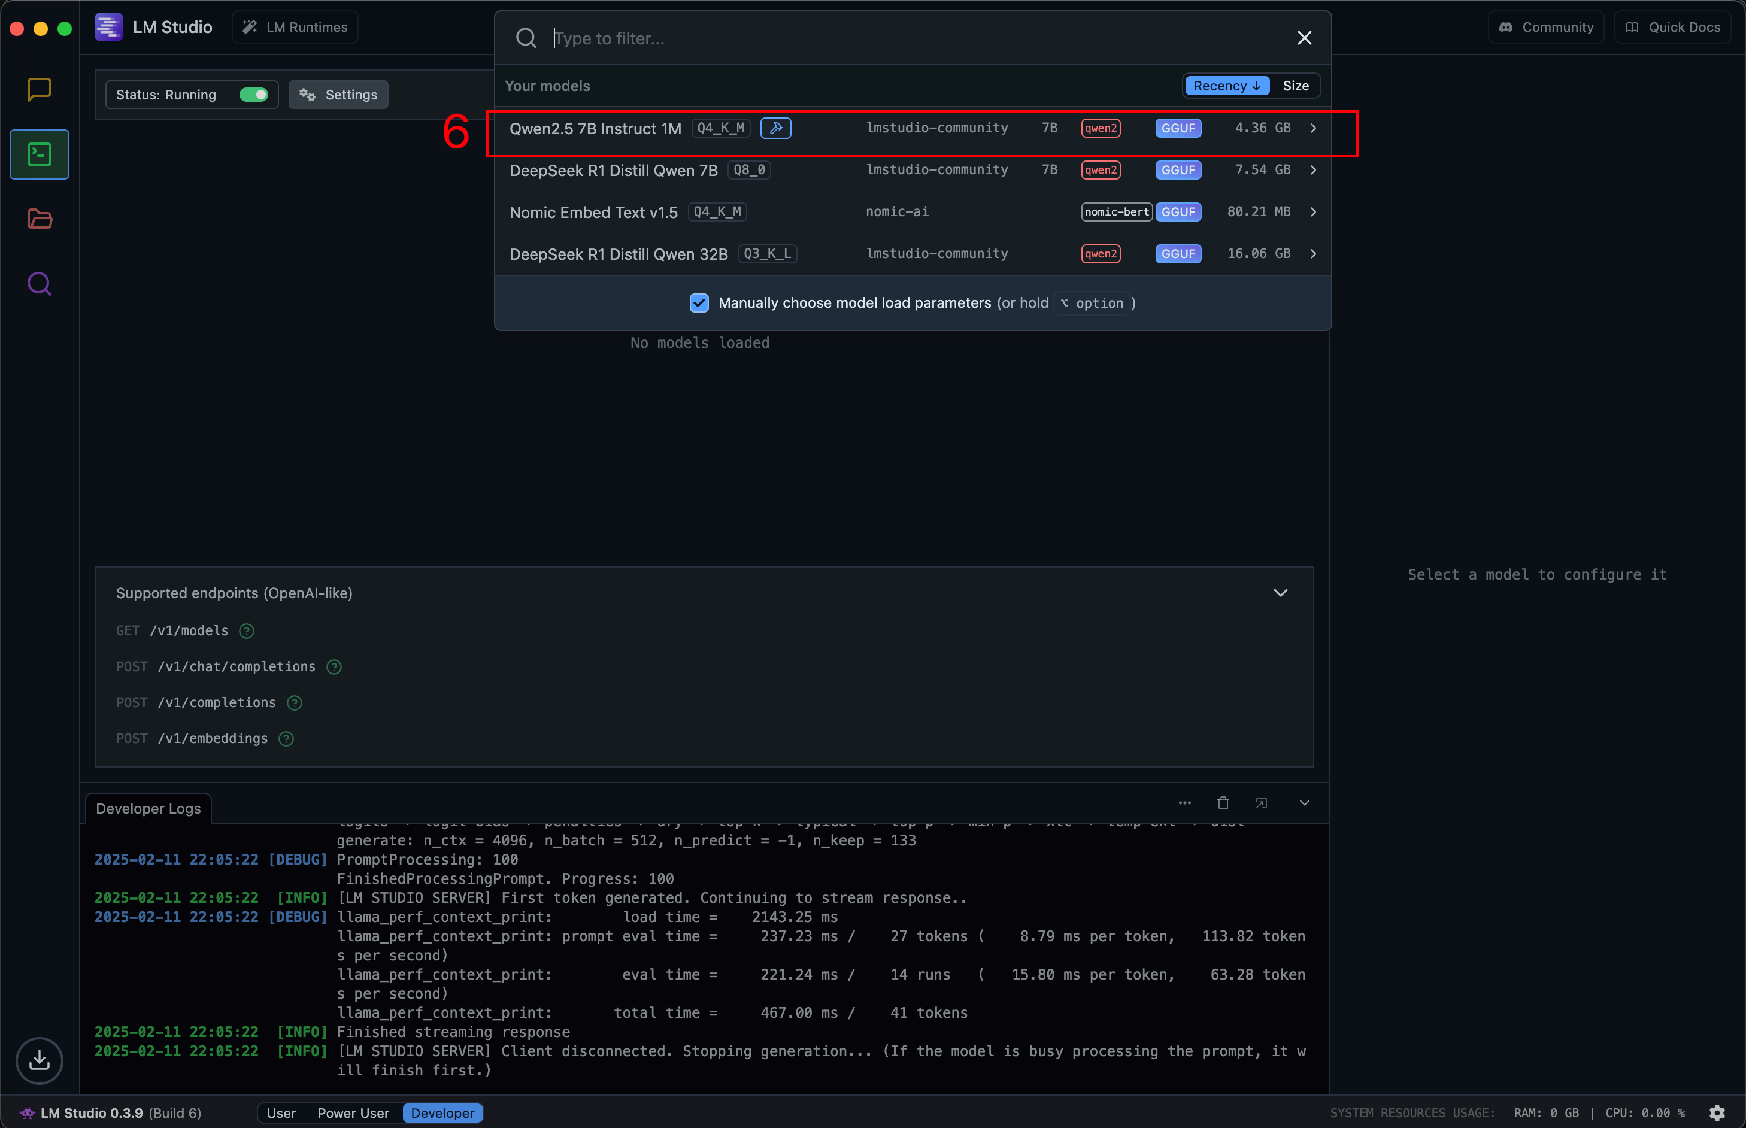Click the option key hint badge
This screenshot has height=1128, width=1746.
tap(1091, 302)
